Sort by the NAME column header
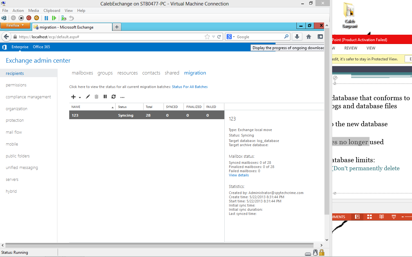Screen dimensions: 412x257 pos(92,107)
